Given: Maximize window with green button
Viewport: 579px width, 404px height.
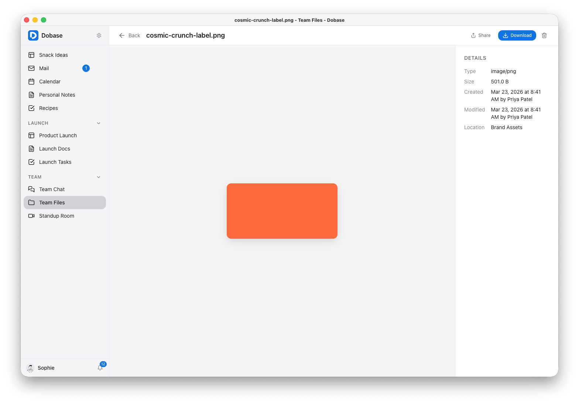Looking at the screenshot, I should tap(44, 20).
